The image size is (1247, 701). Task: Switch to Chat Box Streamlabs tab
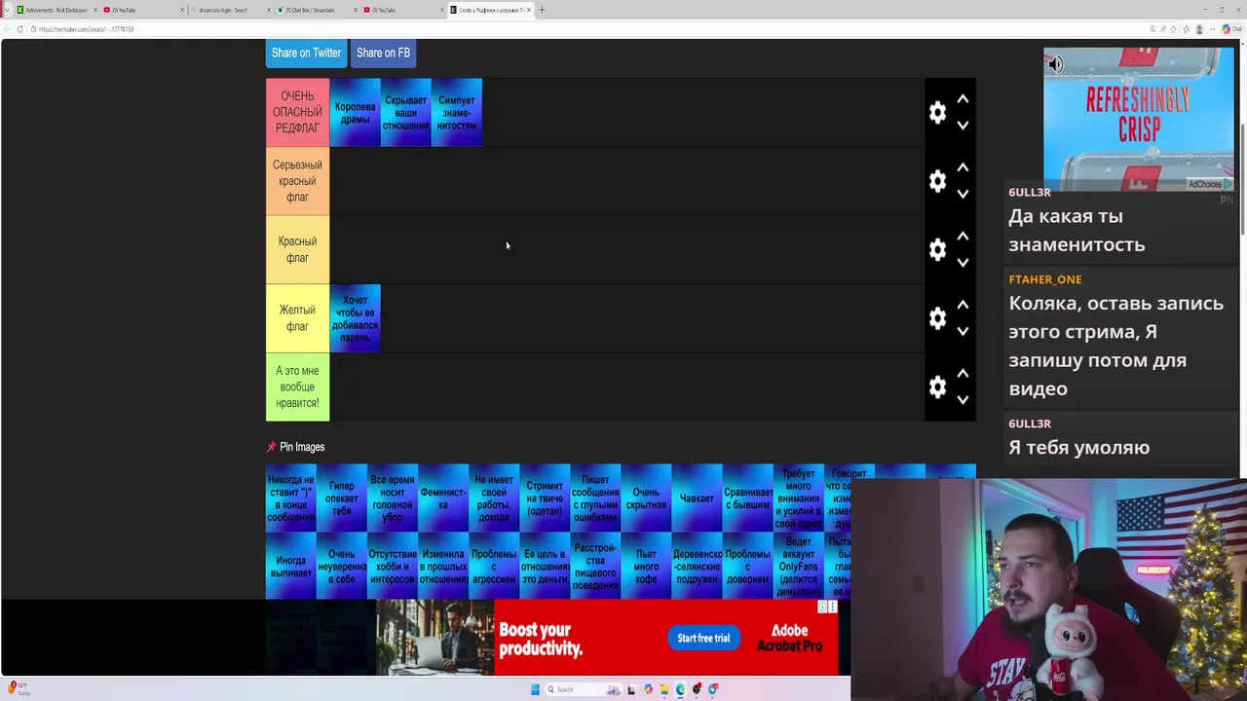click(x=316, y=10)
